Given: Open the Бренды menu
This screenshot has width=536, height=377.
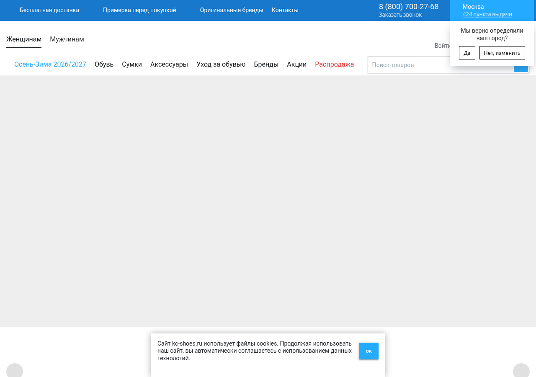Looking at the screenshot, I should (266, 65).
